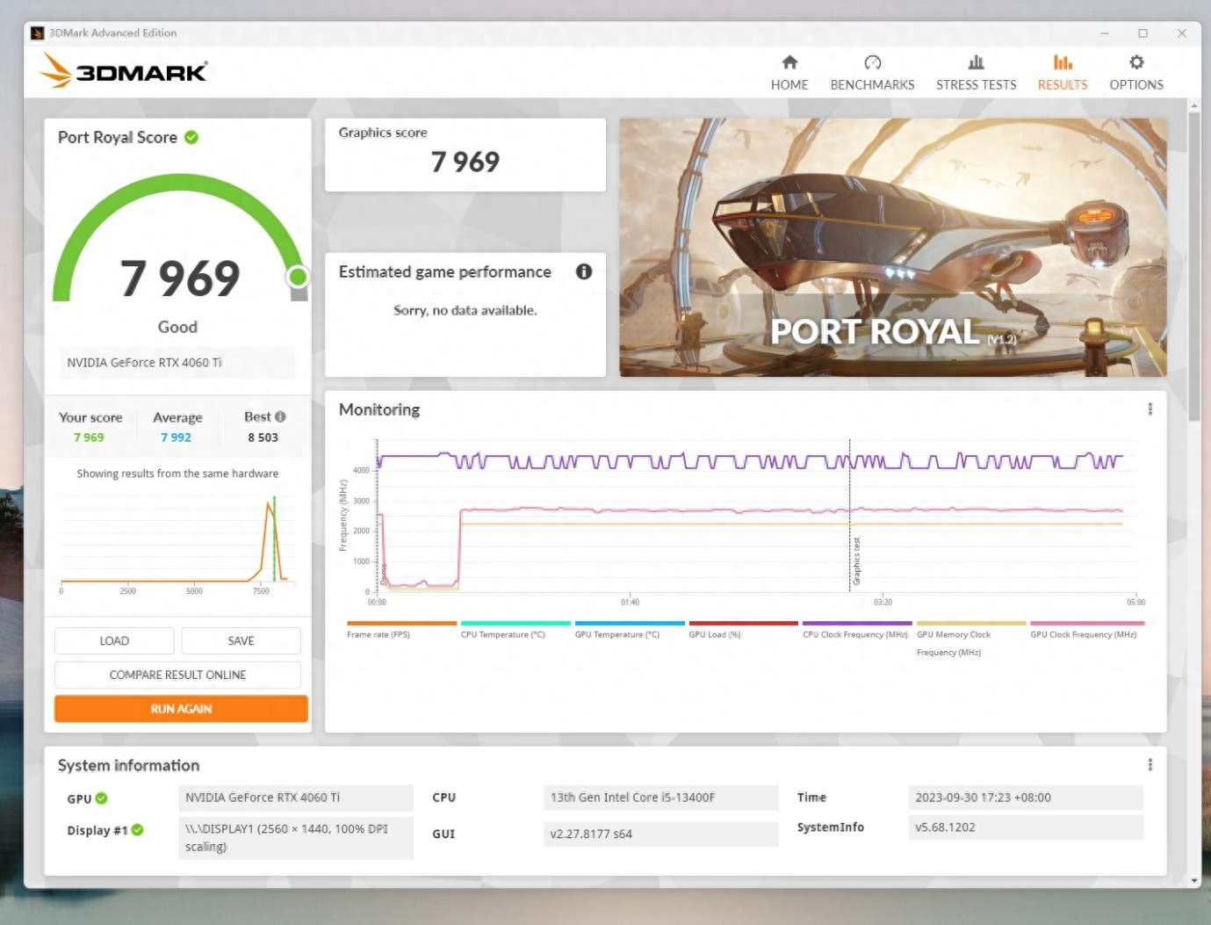Toggle the GPU Temperature legend
Viewport: 1211px width, 925px height.
pos(629,630)
